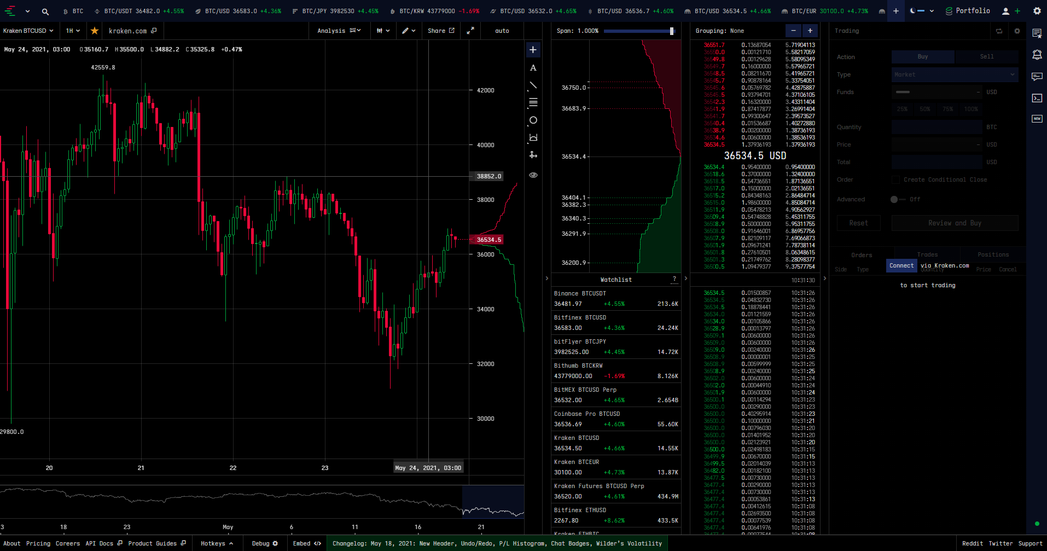Adjust the Span slider handle
Screen dimensions: 1047x551
click(672, 31)
